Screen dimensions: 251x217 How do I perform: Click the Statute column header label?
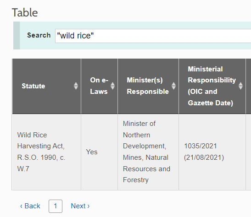33,86
